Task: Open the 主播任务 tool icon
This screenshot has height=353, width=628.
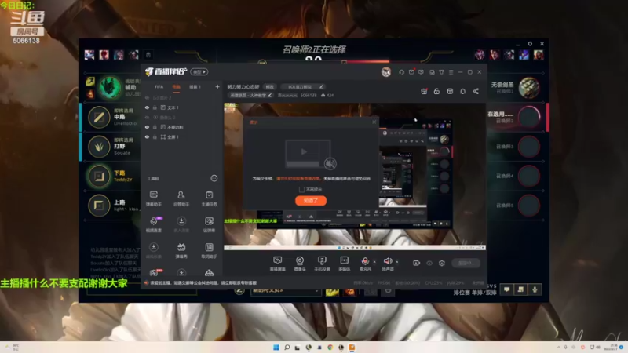Action: point(209,198)
